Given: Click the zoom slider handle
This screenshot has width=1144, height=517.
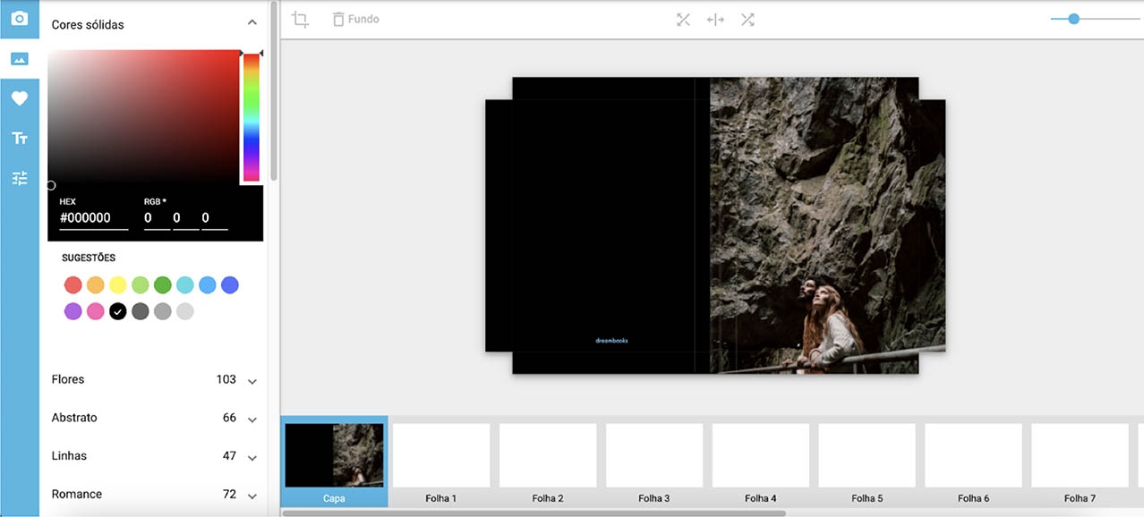Looking at the screenshot, I should coord(1073,19).
